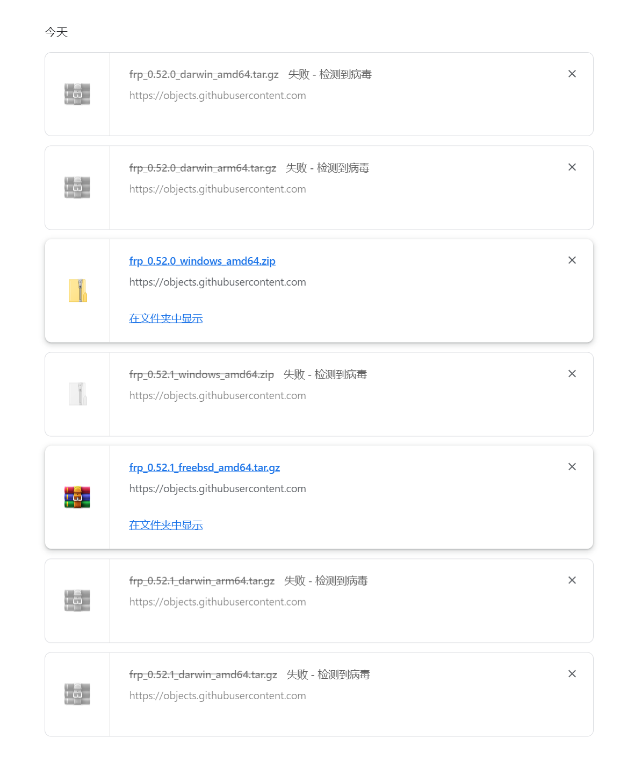This screenshot has height=767, width=642.
Task: Dismiss the frp_0.52.0_darwin_arm64.tar.gz failed download
Action: pos(572,167)
